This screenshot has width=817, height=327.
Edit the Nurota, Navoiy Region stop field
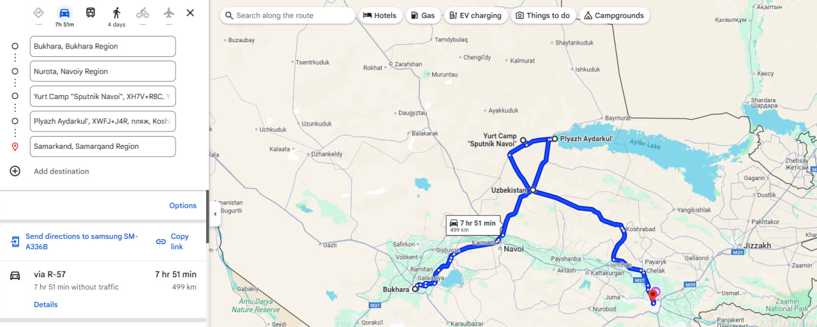[103, 72]
